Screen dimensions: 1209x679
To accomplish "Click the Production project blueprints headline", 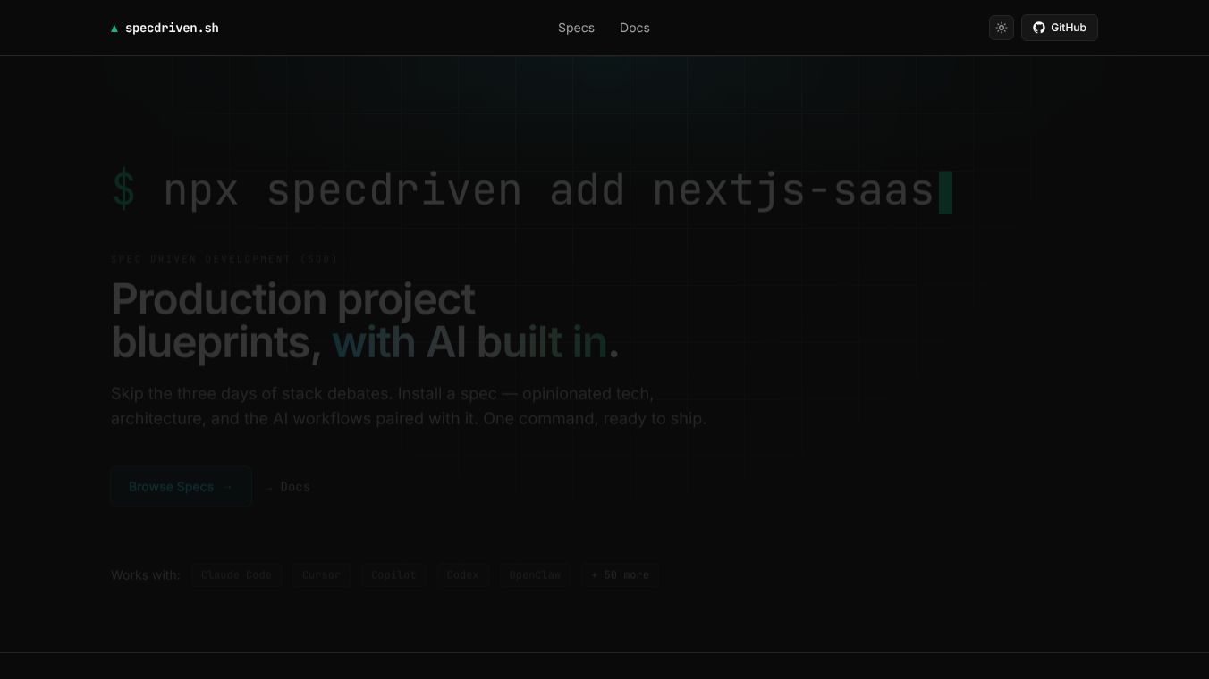I will coord(365,321).
